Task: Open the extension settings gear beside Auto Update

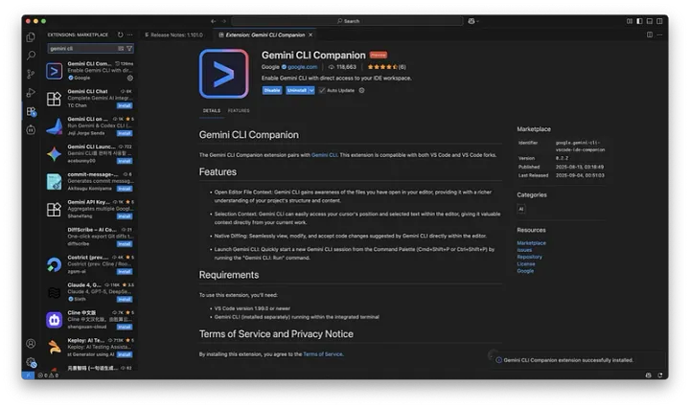Action: tap(361, 90)
